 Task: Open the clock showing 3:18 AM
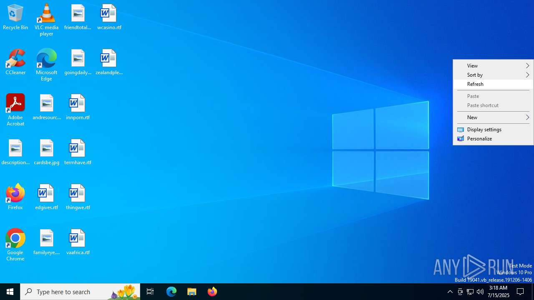click(x=499, y=292)
